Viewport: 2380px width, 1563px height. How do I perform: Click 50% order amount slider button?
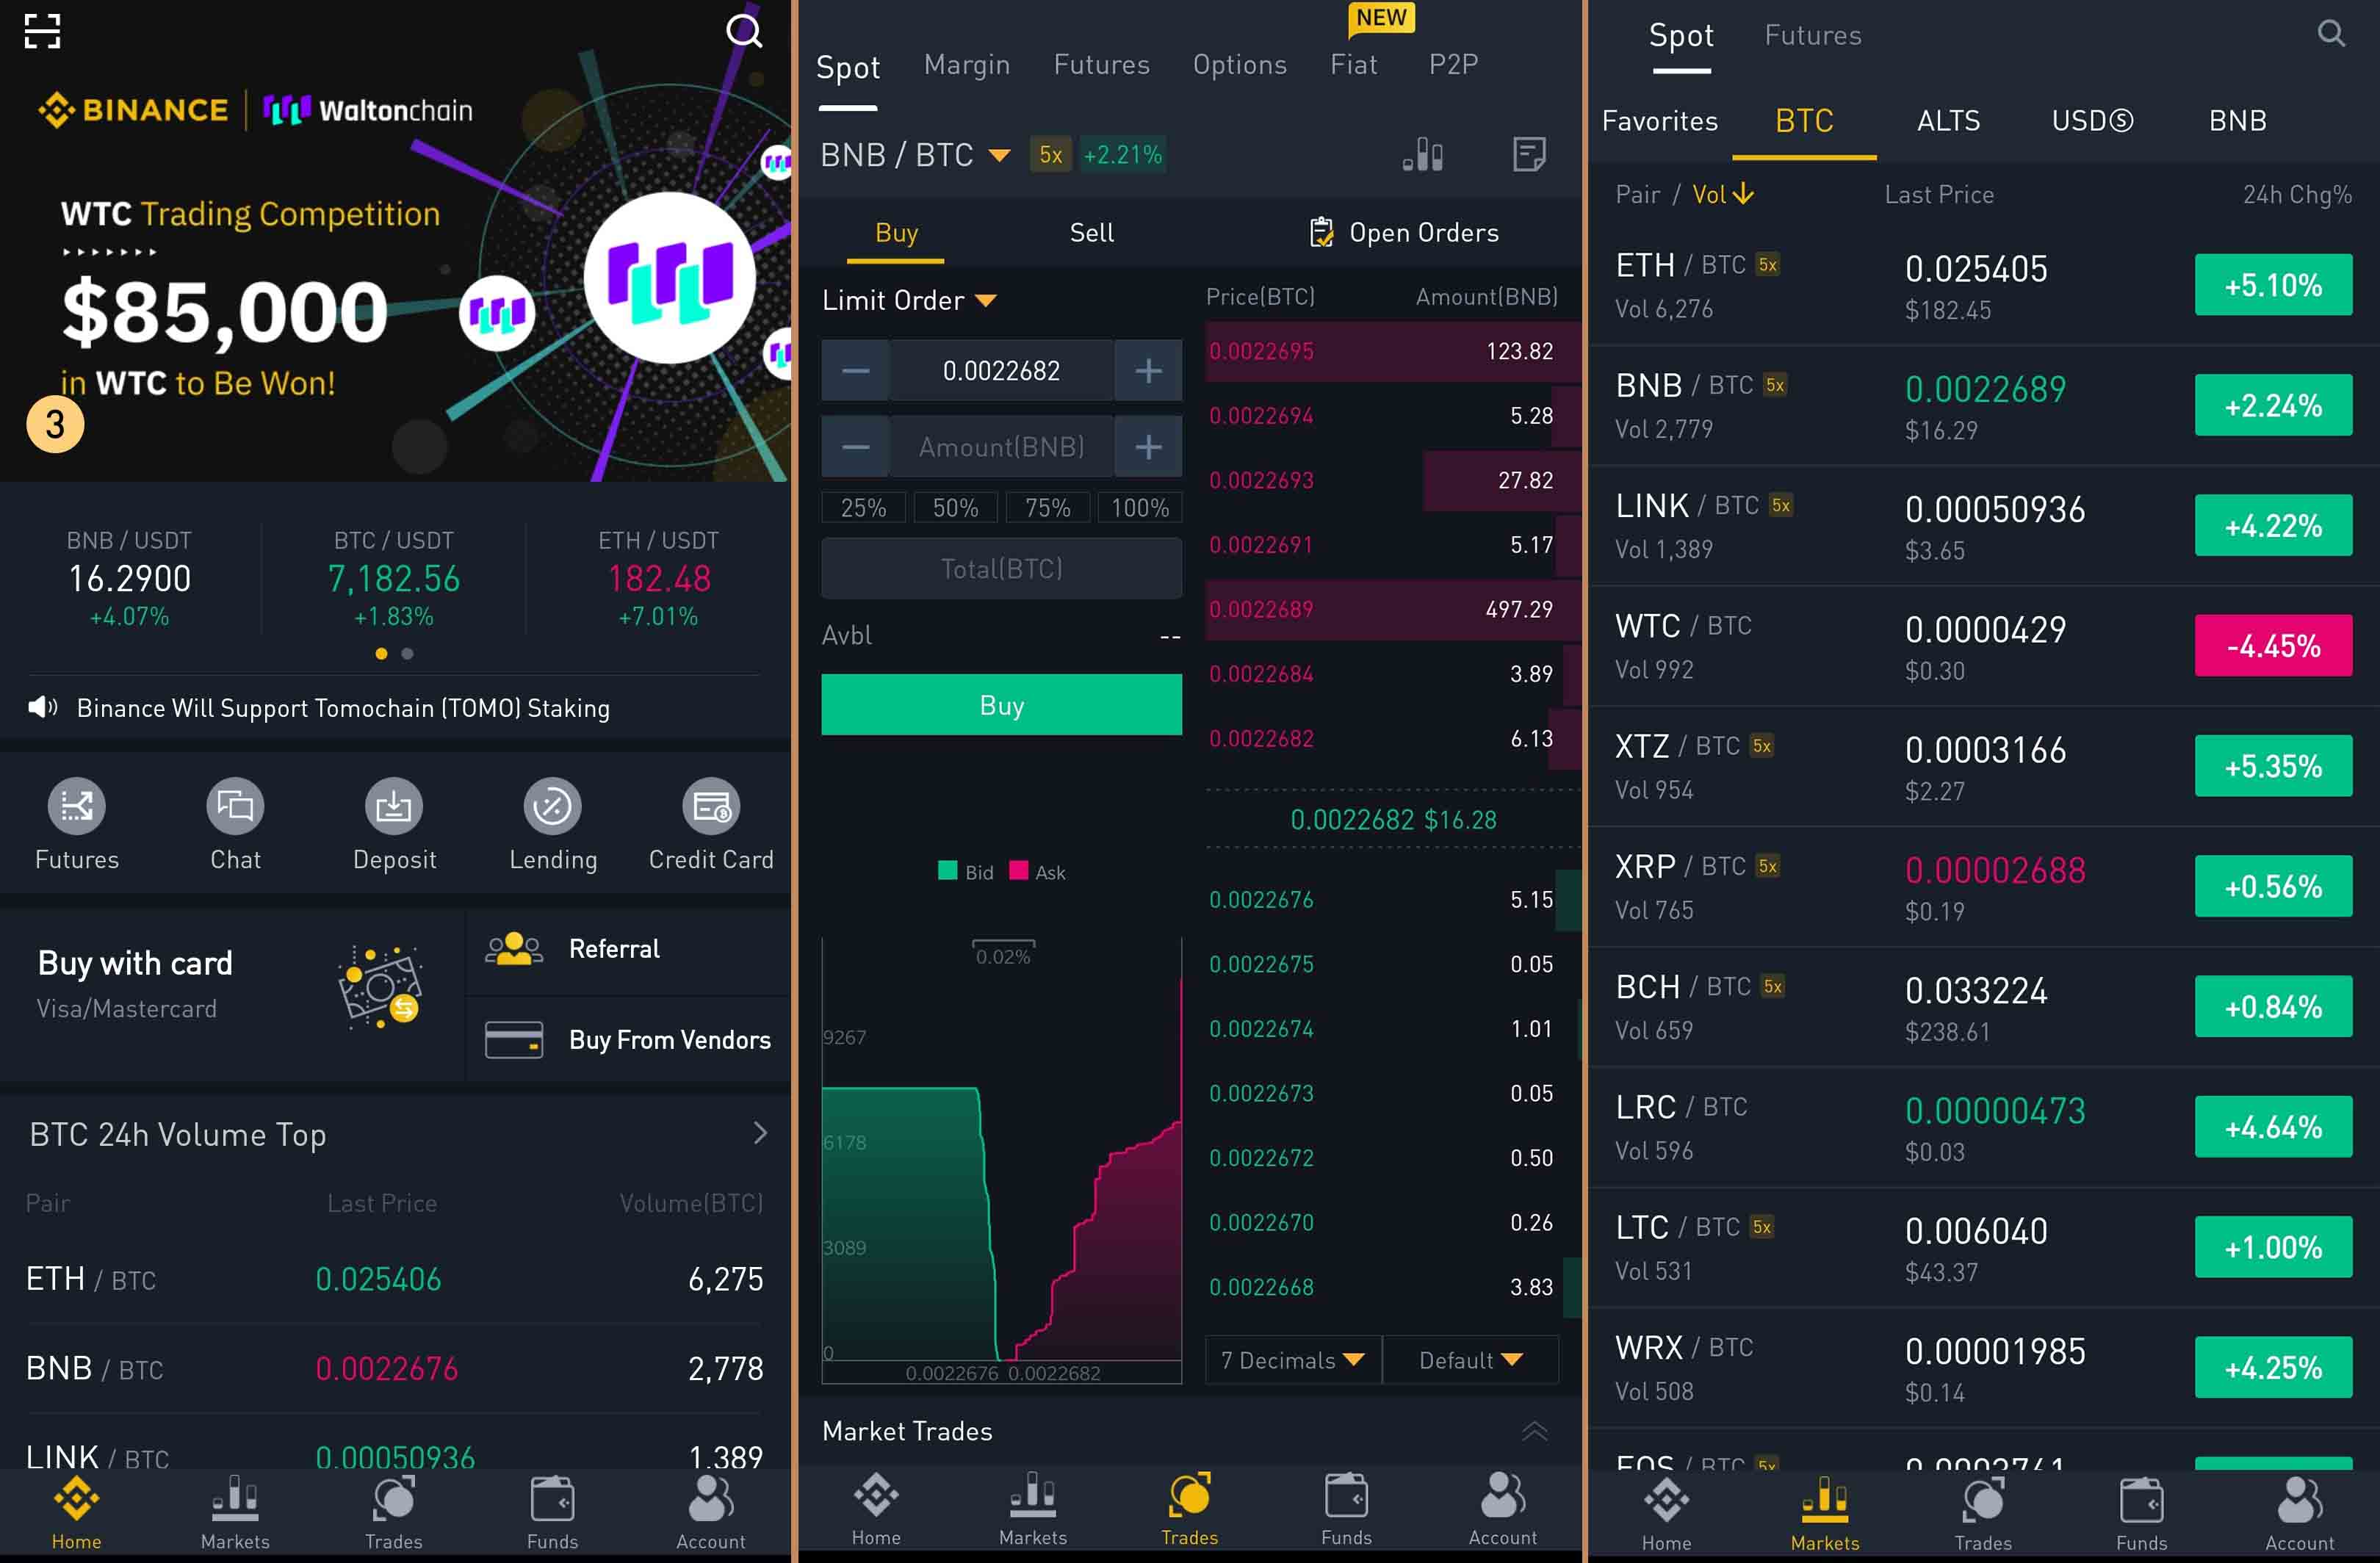(x=953, y=508)
